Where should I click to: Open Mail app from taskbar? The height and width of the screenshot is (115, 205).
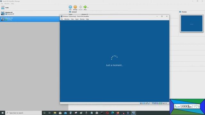click(65, 113)
